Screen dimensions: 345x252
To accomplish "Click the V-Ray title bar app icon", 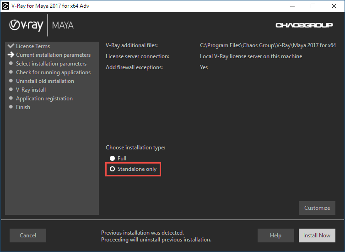I will click(x=5, y=6).
